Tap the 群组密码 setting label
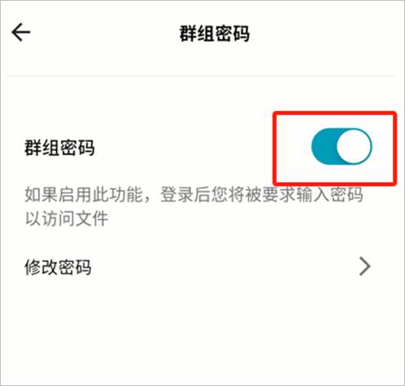The width and height of the screenshot is (405, 386). pos(60,148)
